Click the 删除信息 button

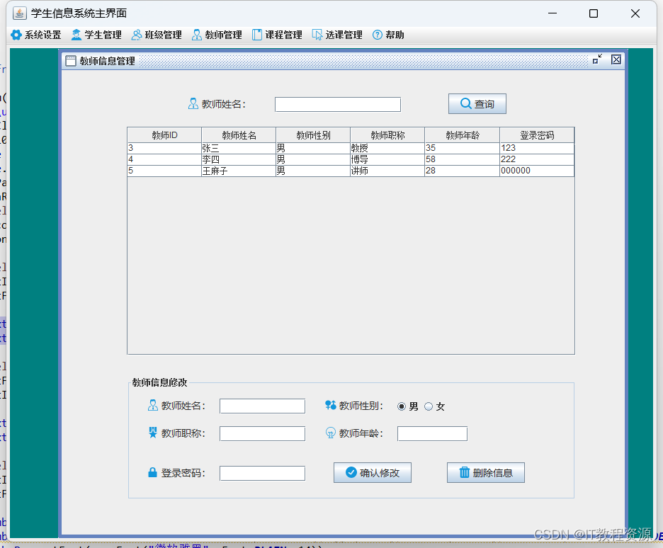(x=486, y=472)
